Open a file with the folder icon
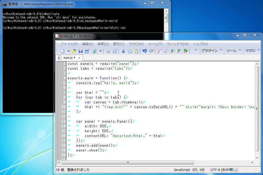Image resolution: width=263 pixels, height=175 pixels. (74, 51)
